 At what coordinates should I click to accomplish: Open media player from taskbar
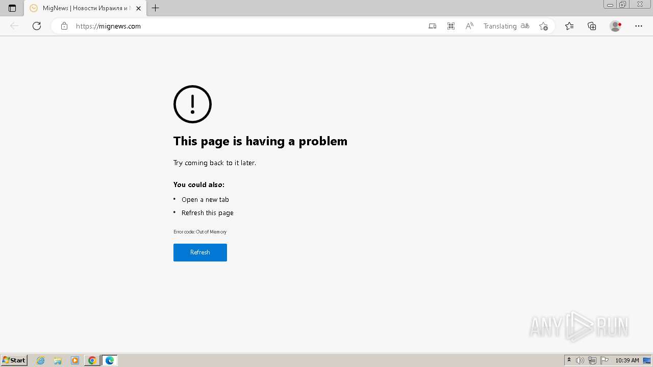click(75, 360)
